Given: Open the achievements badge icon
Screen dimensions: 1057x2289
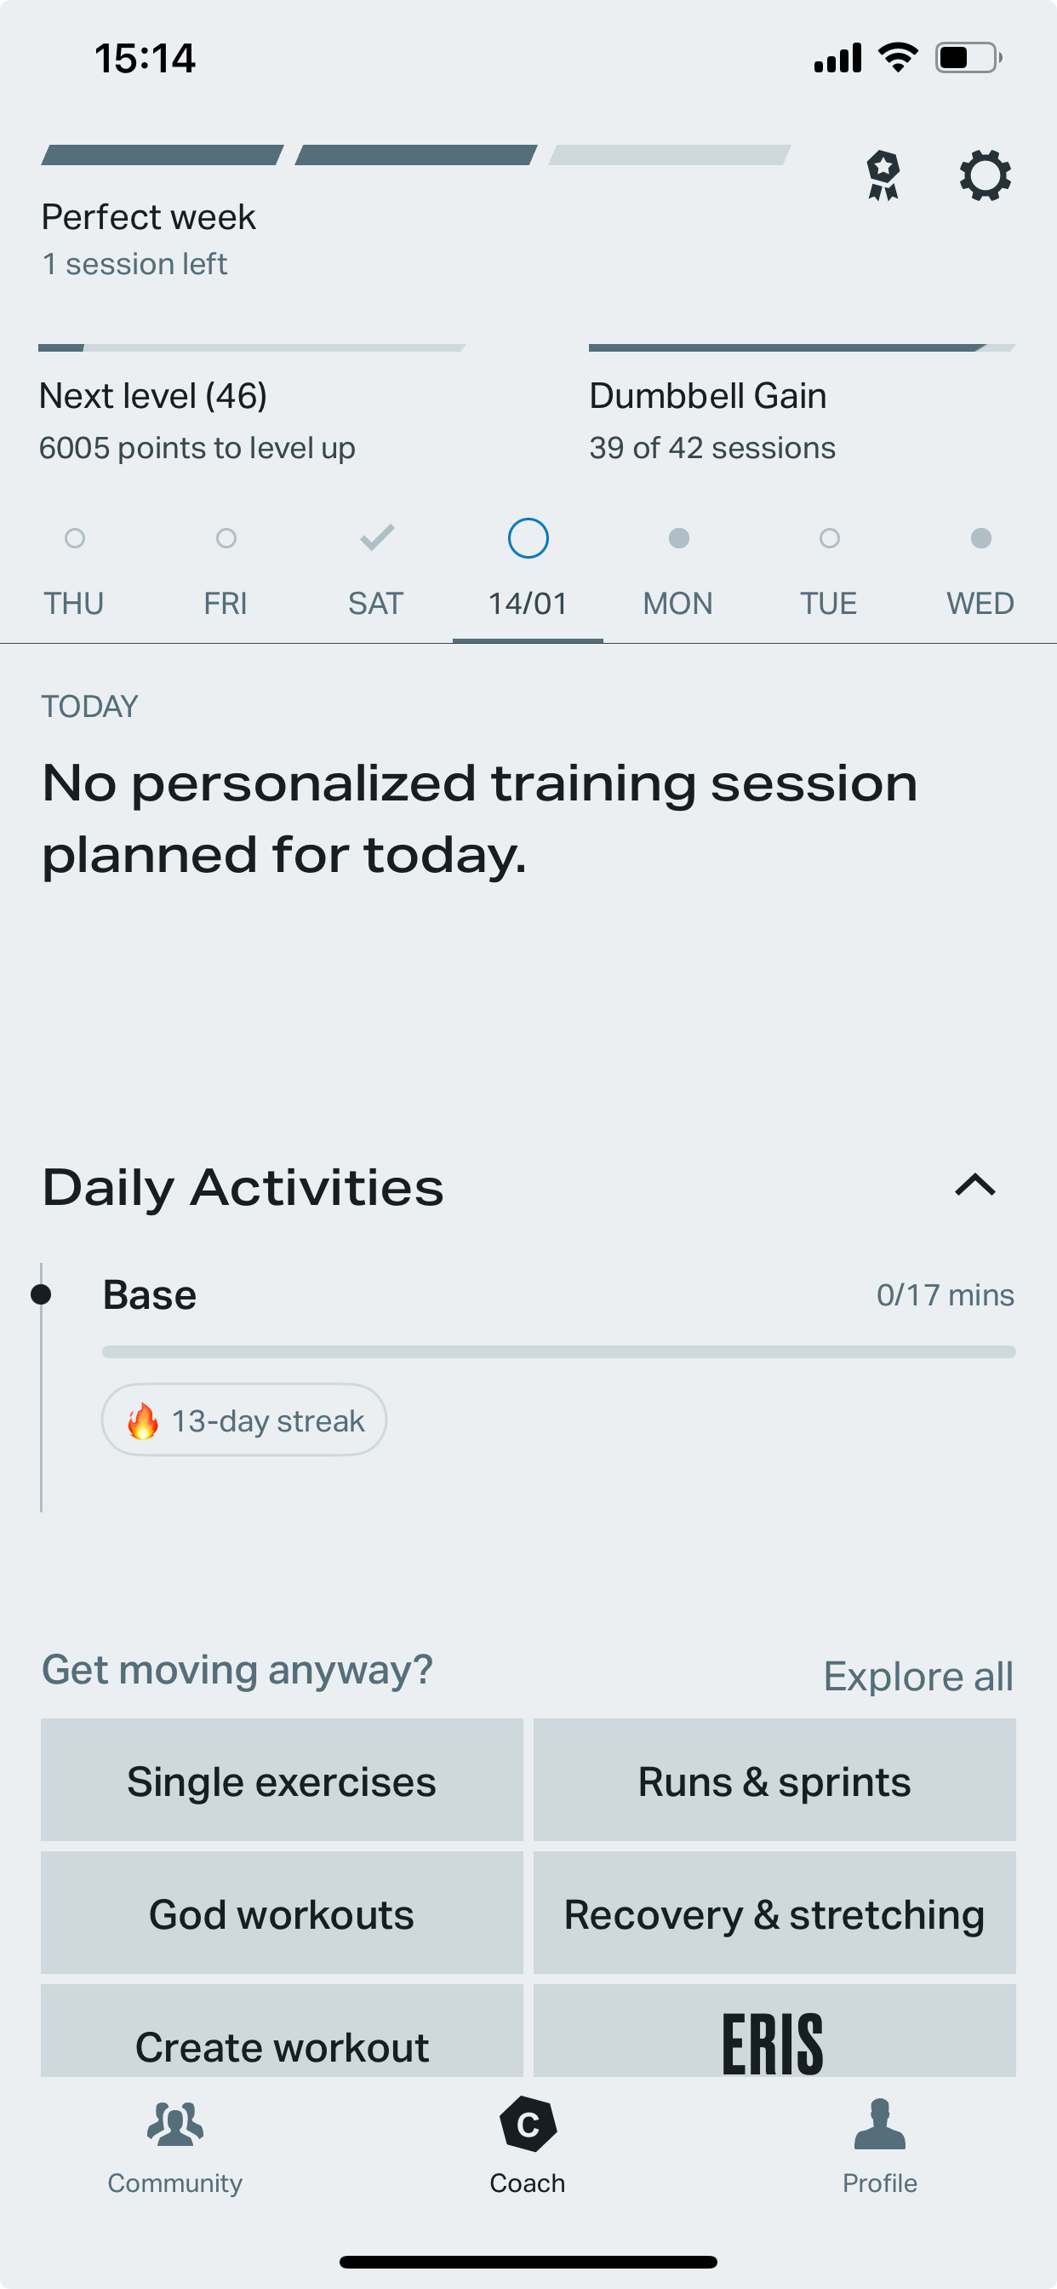Looking at the screenshot, I should tap(883, 176).
